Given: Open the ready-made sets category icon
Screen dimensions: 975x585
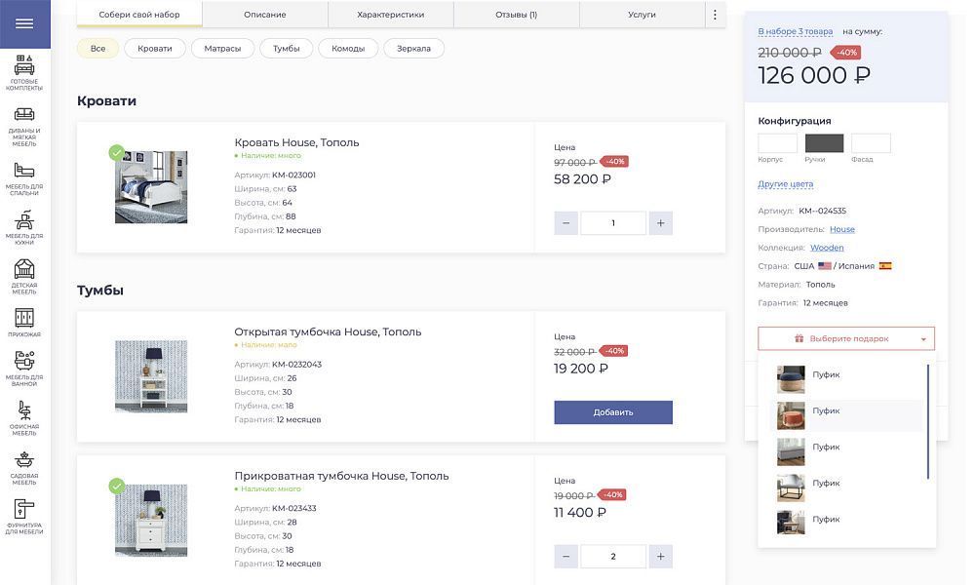Looking at the screenshot, I should pos(24,66).
